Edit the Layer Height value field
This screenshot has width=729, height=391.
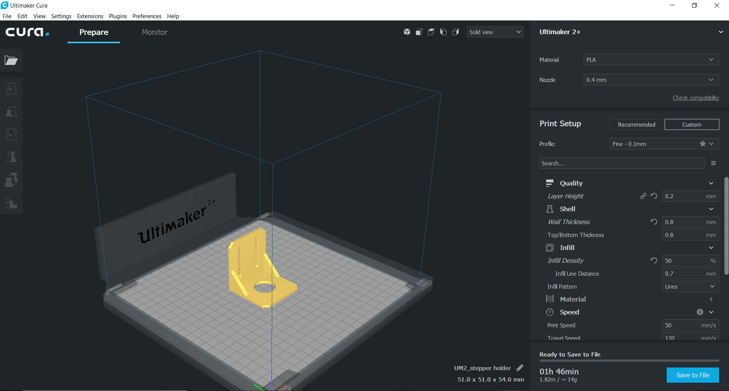pyautogui.click(x=691, y=196)
